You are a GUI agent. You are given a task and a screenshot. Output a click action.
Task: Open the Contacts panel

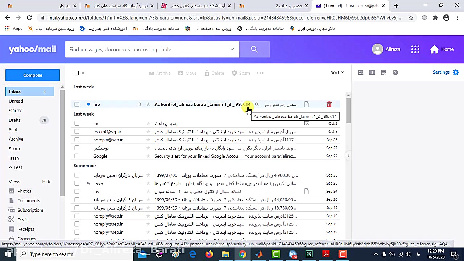click(x=360, y=72)
